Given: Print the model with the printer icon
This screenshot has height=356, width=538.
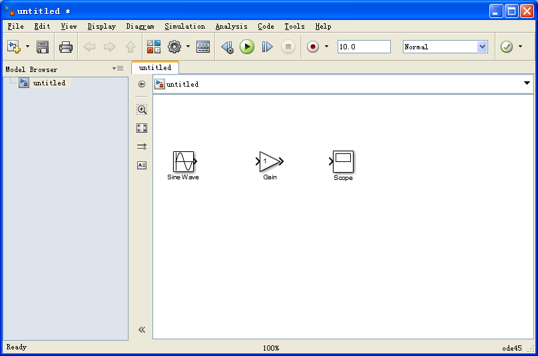Looking at the screenshot, I should click(65, 47).
